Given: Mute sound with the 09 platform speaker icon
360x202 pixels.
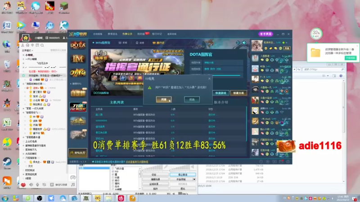Looking at the screenshot, I should (244, 43).
